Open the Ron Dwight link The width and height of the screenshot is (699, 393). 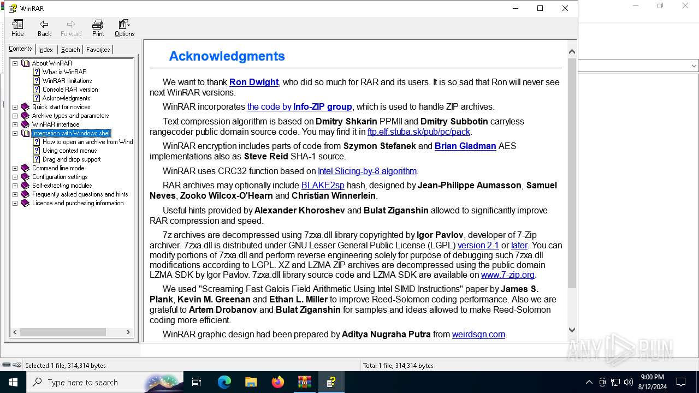click(254, 82)
